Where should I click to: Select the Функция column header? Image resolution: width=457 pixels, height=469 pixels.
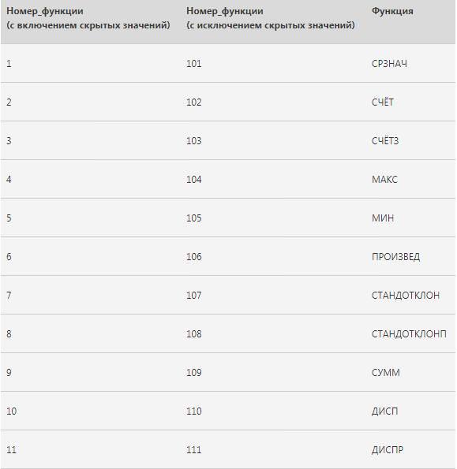click(392, 11)
